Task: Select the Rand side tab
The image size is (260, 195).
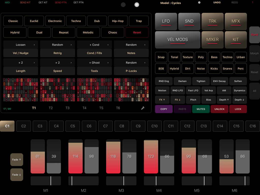Action: click(254, 35)
